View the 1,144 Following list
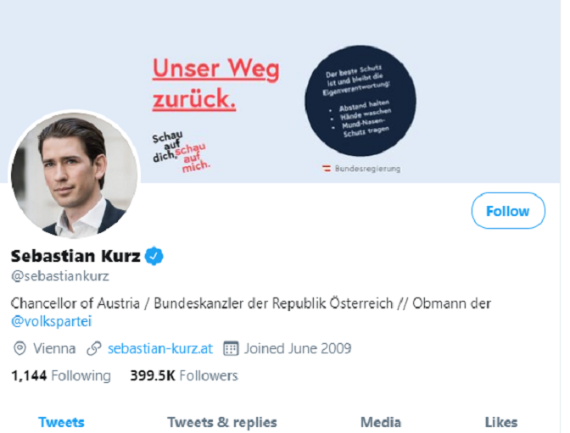Image resolution: width=570 pixels, height=433 pixels. 60,375
